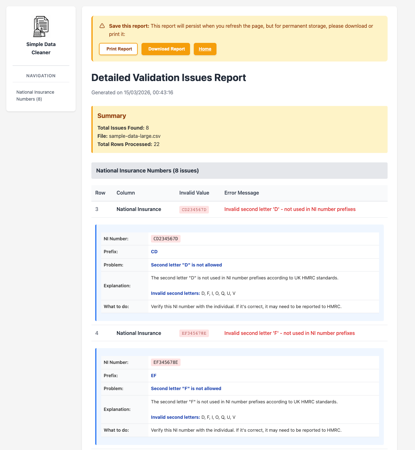Click Second letter "D" is not allowed text
This screenshot has width=415, height=450.
coord(186,265)
